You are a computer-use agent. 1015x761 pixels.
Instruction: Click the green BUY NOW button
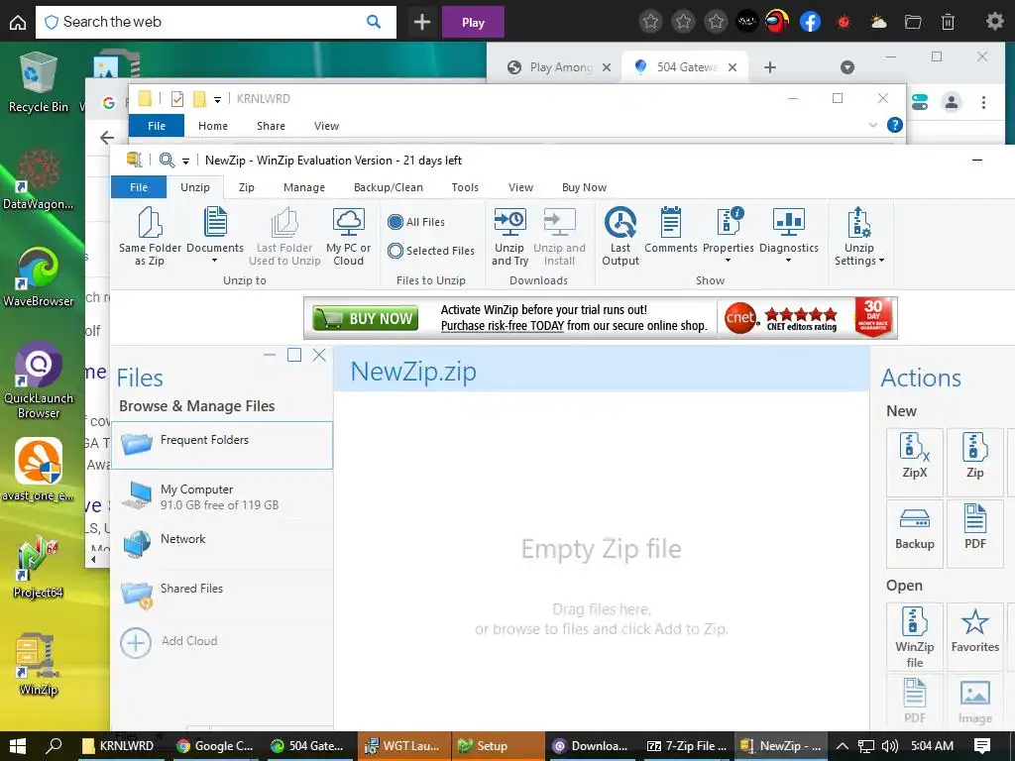(x=366, y=318)
